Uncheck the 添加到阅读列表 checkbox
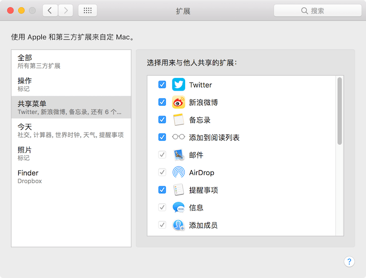The height and width of the screenshot is (278, 366). 162,137
